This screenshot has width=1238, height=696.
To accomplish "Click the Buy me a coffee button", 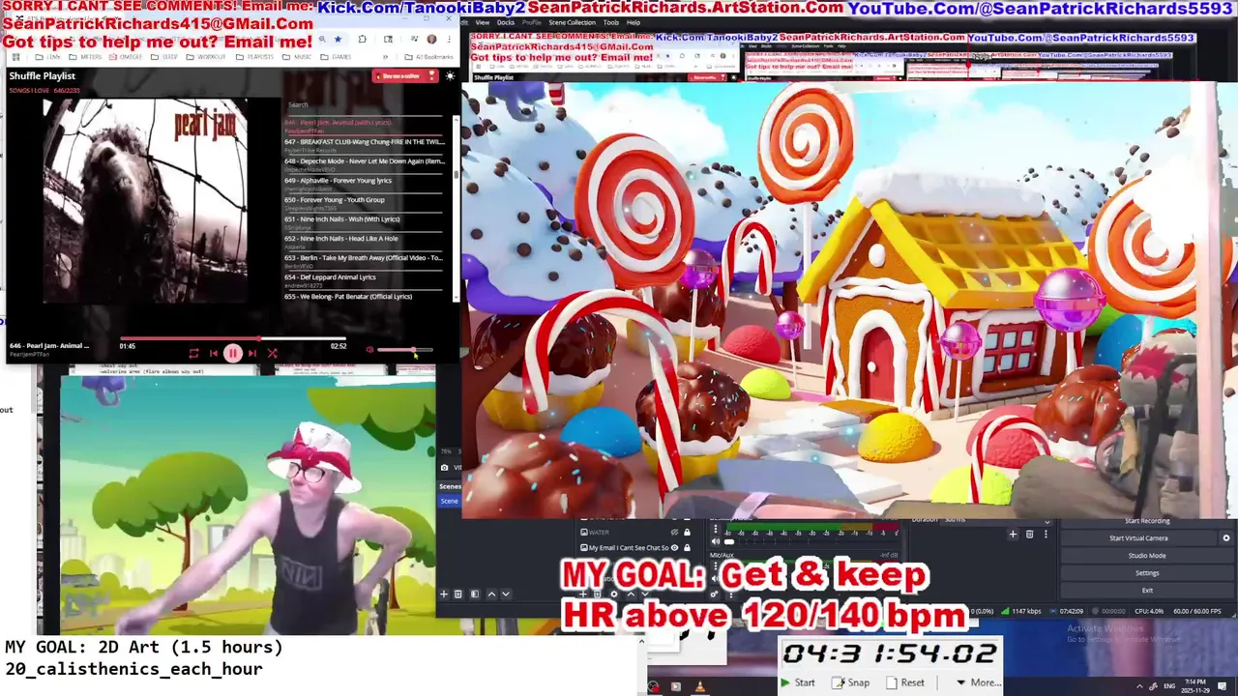I will pos(404,76).
